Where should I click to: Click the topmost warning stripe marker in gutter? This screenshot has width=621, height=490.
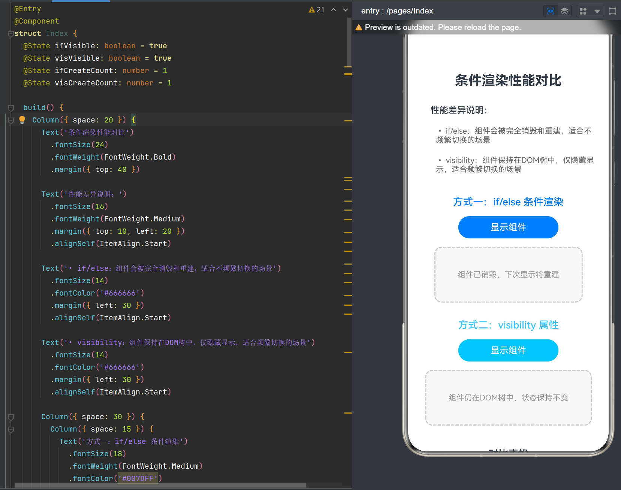coord(348,67)
